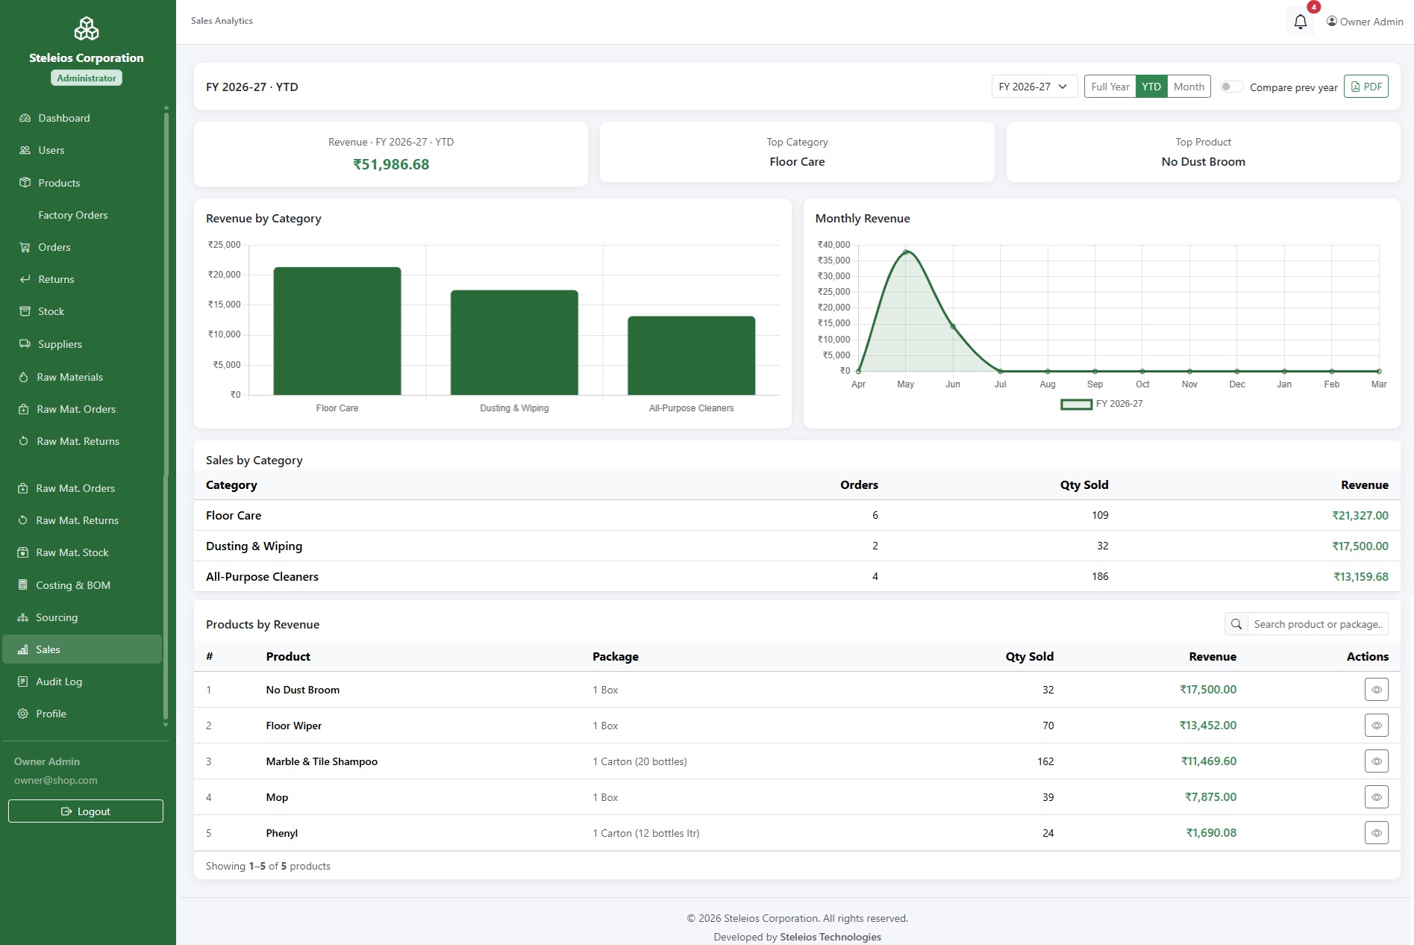Screen dimensions: 1414x945
Task: Click the Dusting & Wiping chart bar
Action: click(514, 343)
